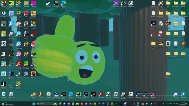Open the Adobe Acrobat DC shortcut
Screen dimensions: 189x106
153,25
